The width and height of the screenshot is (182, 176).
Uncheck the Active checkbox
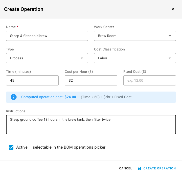point(11,147)
